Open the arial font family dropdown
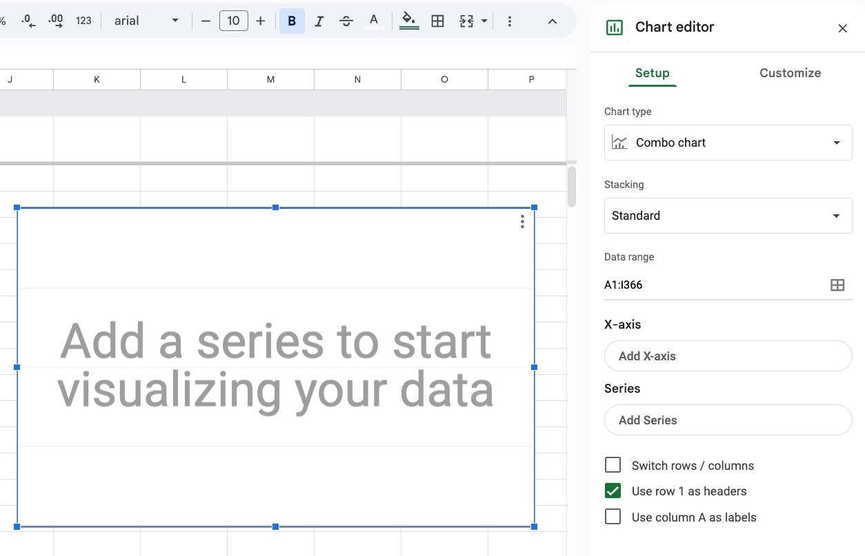The width and height of the screenshot is (865, 556). click(x=146, y=21)
